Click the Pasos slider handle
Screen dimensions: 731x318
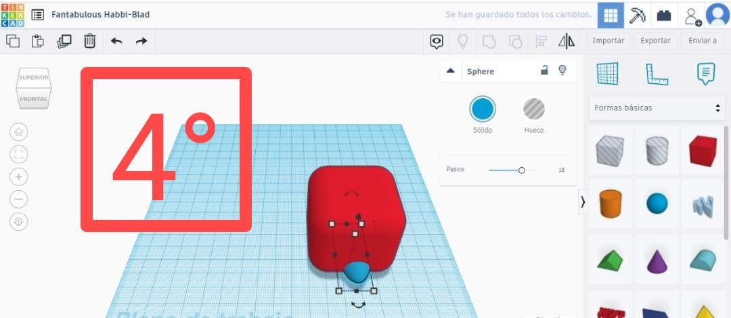click(x=522, y=171)
